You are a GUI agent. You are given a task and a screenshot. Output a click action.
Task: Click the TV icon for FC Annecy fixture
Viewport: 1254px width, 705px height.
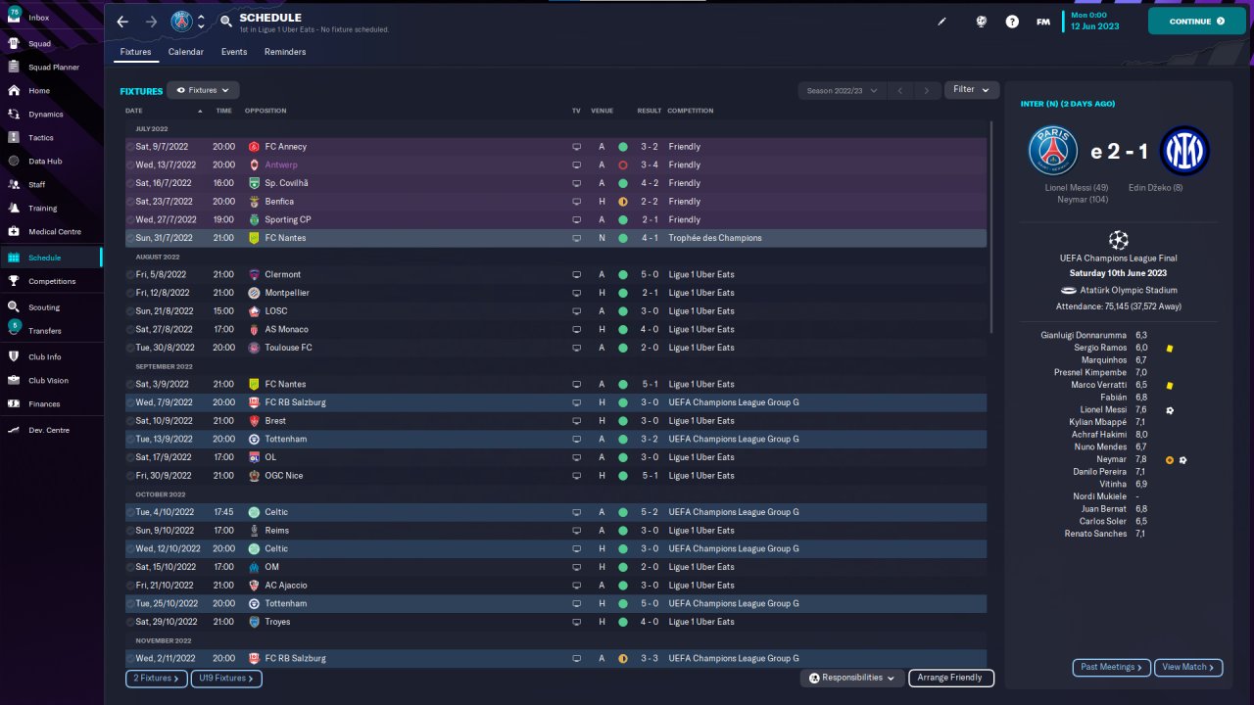tap(576, 147)
